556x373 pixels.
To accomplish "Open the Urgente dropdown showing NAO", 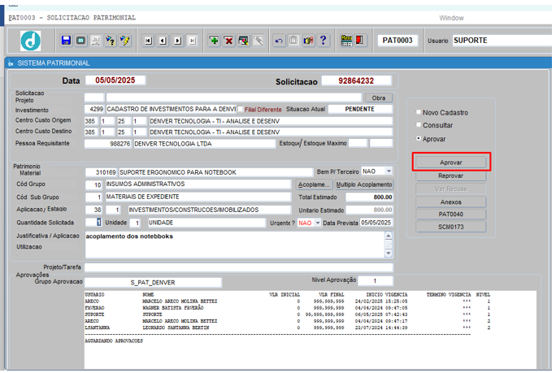I will [x=318, y=223].
